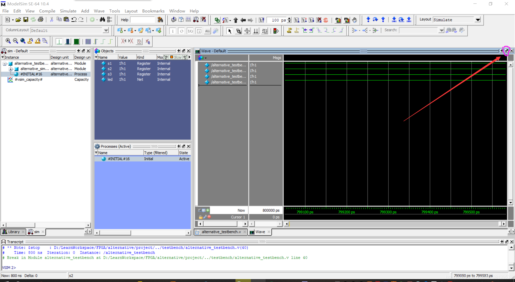515x282 pixels.
Task: Click the Help search input field
Action: pyautogui.click(x=142, y=20)
